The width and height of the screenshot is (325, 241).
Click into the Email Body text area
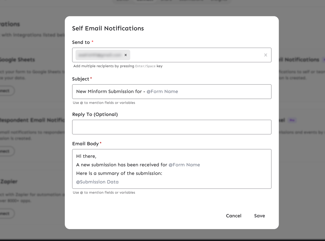point(172,169)
